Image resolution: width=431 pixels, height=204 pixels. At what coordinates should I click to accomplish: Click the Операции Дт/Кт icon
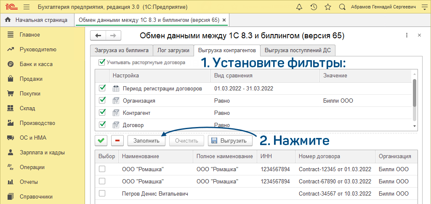[11, 167]
